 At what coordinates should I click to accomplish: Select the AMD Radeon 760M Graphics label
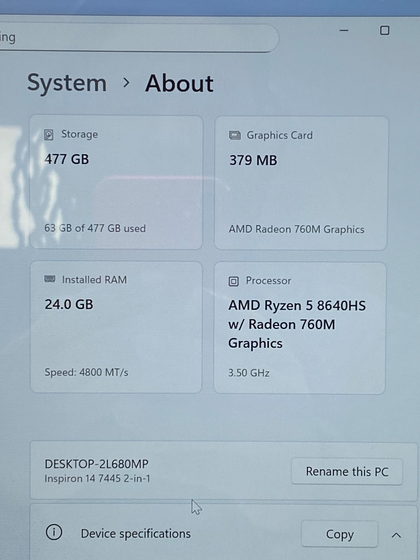296,229
